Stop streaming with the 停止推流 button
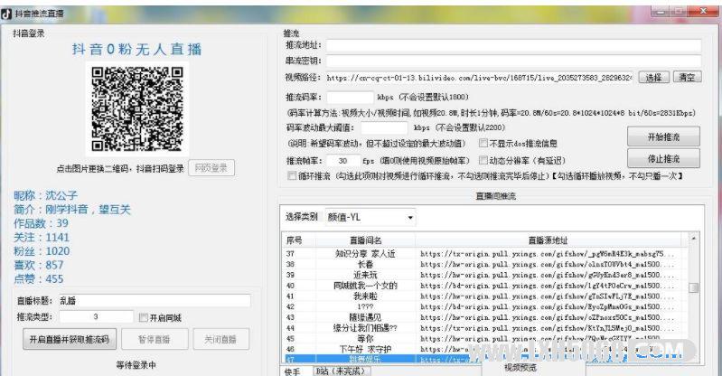The image size is (722, 376). pyautogui.click(x=663, y=158)
